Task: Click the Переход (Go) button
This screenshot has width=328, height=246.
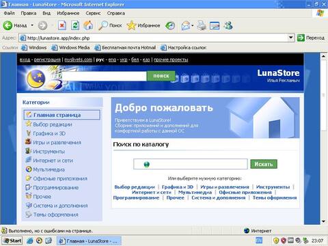Action: coord(311,38)
